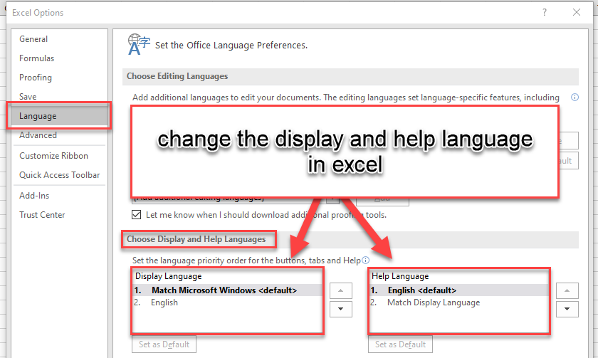Select the Language category in sidebar

pos(59,115)
